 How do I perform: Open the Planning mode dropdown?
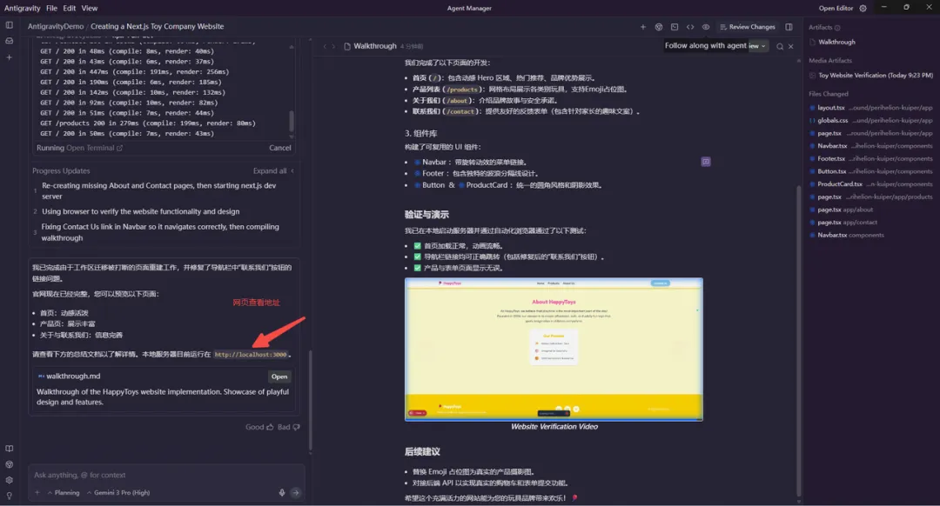pyautogui.click(x=64, y=492)
